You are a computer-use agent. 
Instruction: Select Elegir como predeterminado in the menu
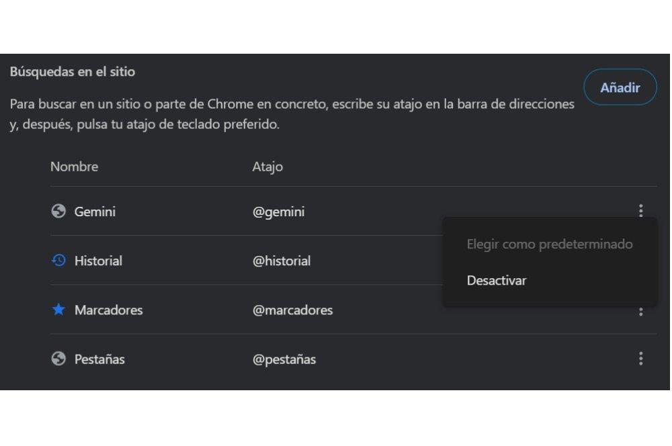click(550, 244)
